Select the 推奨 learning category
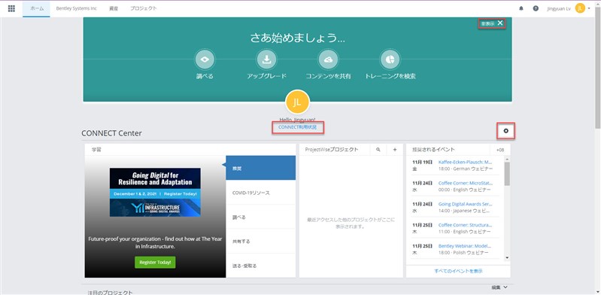 click(261, 168)
